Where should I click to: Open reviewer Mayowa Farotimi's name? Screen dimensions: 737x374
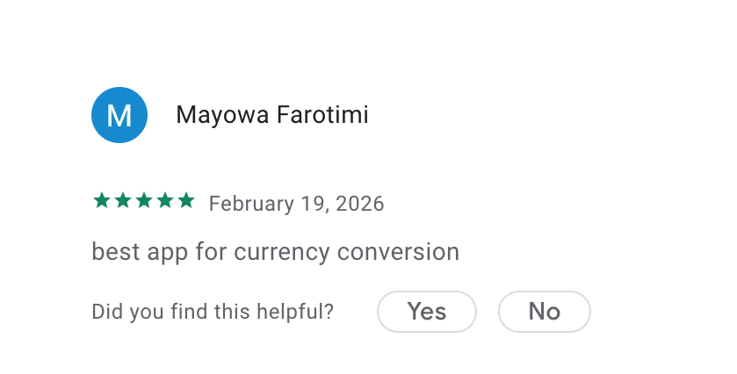click(272, 115)
